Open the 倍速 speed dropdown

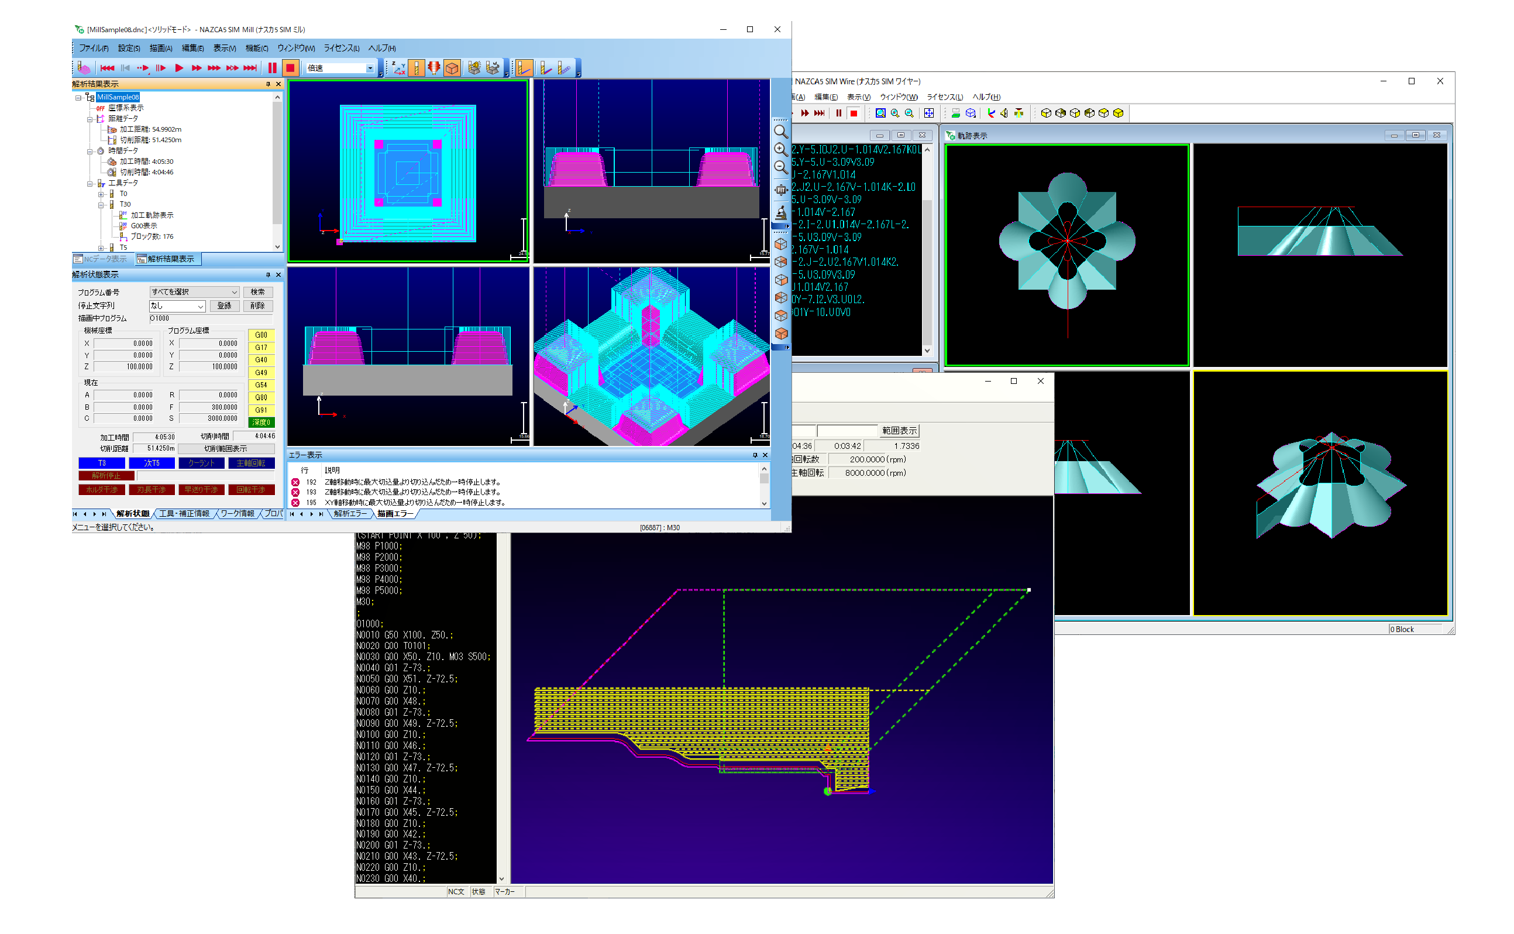coord(370,68)
